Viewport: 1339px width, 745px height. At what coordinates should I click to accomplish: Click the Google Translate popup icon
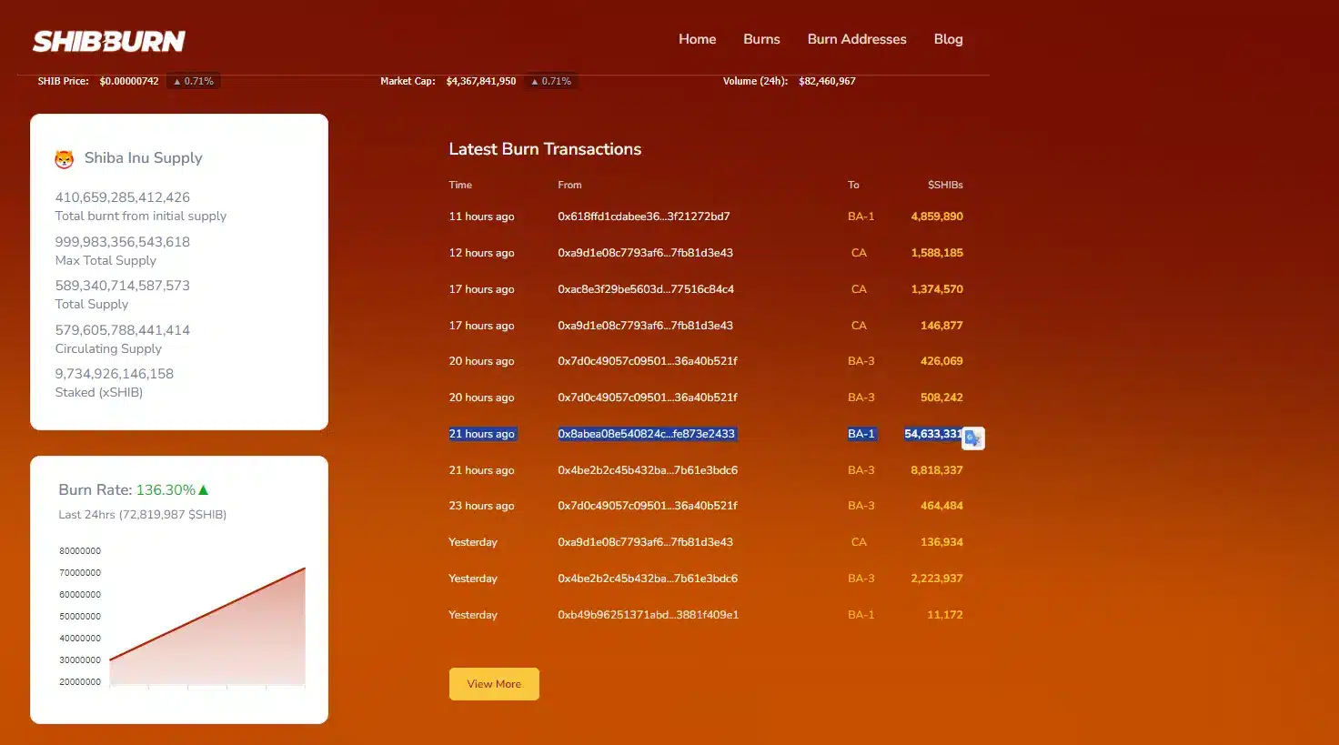tap(973, 438)
